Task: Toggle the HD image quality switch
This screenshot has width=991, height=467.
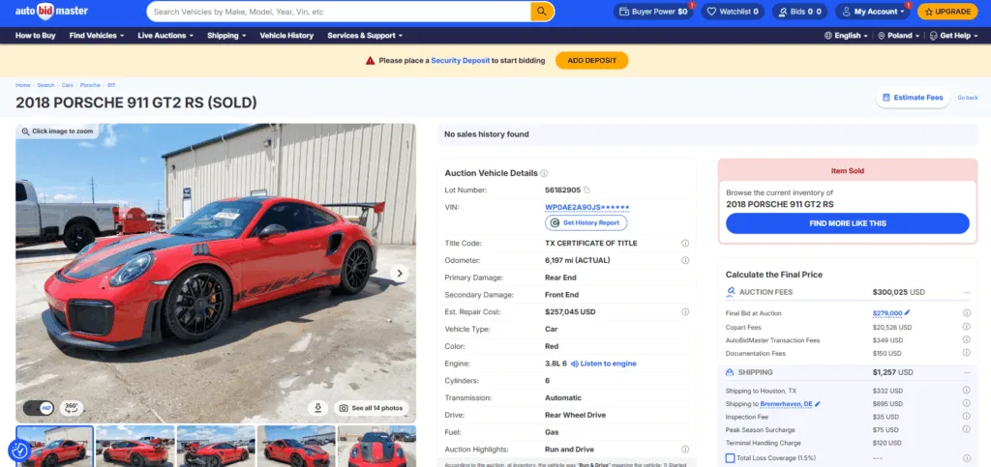Action: coord(39,408)
